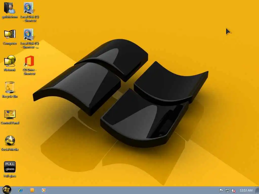Screen dimensions: 259x194
Task: Open the clock showing 12:53 AM
Action: coord(246,190)
